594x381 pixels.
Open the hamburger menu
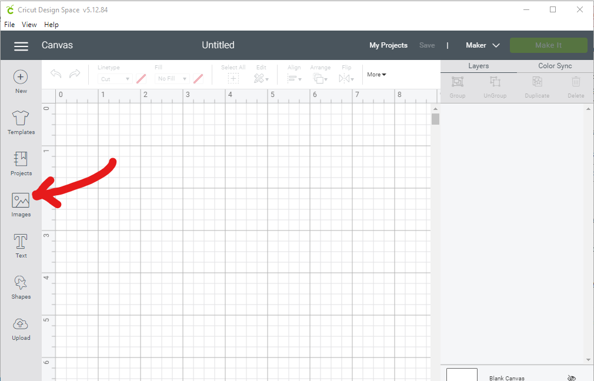21,46
